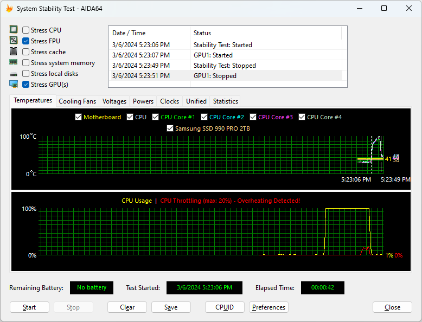Click the disk drive icon beside Stress local disks
The width and height of the screenshot is (422, 322).
(14, 74)
